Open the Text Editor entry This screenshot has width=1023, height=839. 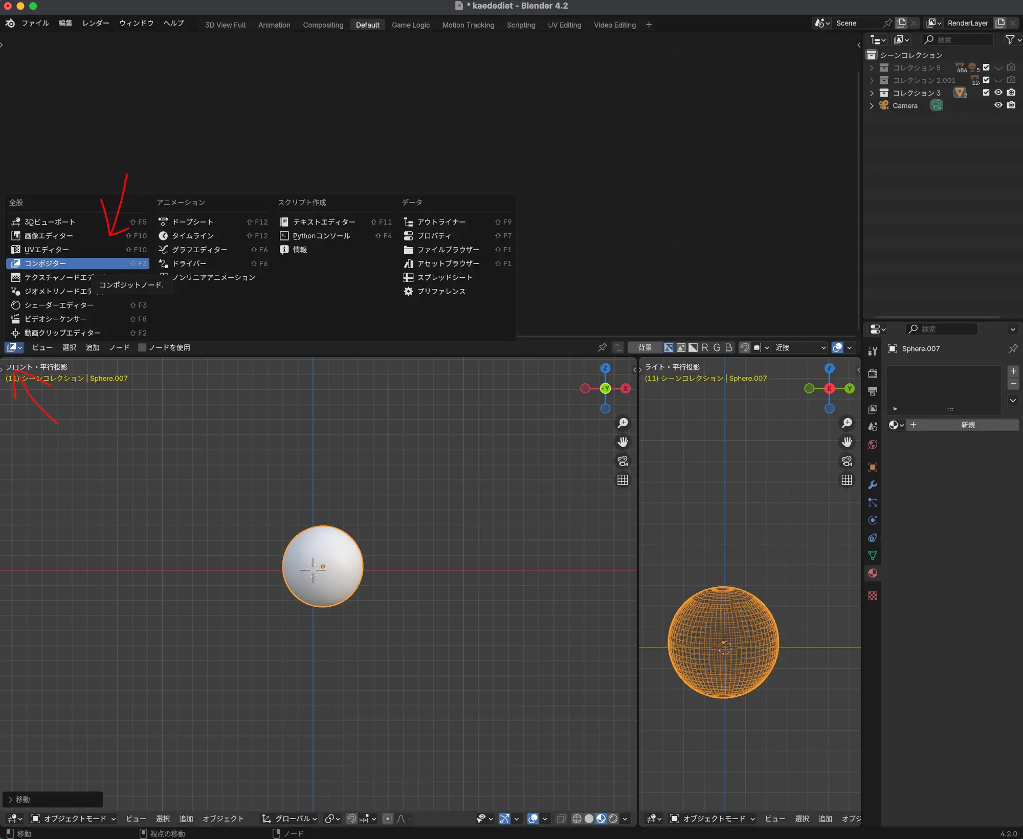[x=335, y=222]
